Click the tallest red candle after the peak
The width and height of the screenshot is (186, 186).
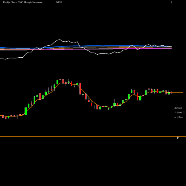[80, 89]
